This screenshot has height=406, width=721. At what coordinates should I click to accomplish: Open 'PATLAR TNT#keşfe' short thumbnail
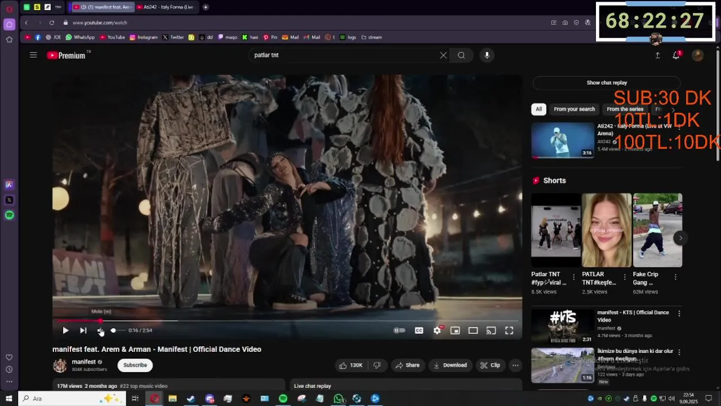[x=607, y=230]
